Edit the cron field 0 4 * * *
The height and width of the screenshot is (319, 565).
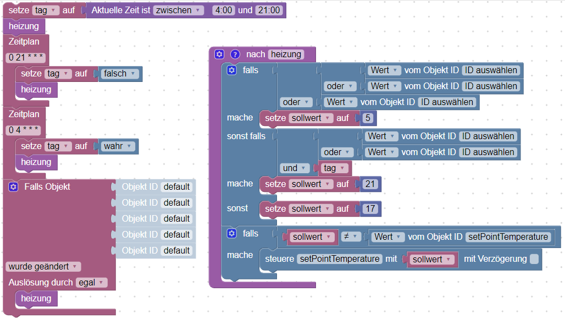coord(23,130)
